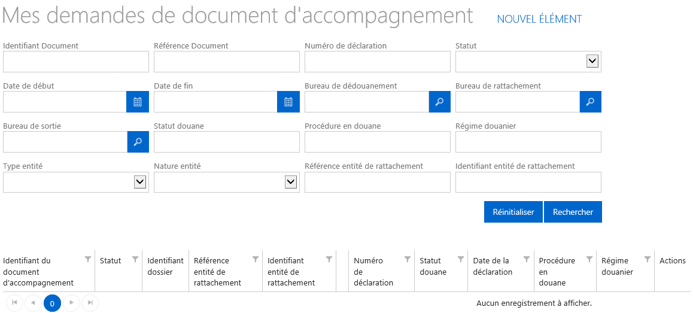Filter the Régime douanier column

click(648, 259)
